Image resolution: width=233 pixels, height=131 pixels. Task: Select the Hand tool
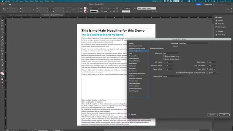(x=2, y=65)
